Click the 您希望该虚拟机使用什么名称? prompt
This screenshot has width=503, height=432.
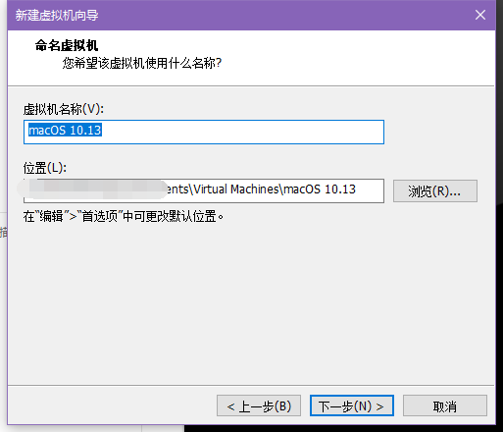click(x=142, y=63)
